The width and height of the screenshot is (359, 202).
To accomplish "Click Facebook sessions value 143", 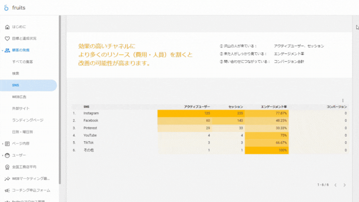I will [240, 121].
